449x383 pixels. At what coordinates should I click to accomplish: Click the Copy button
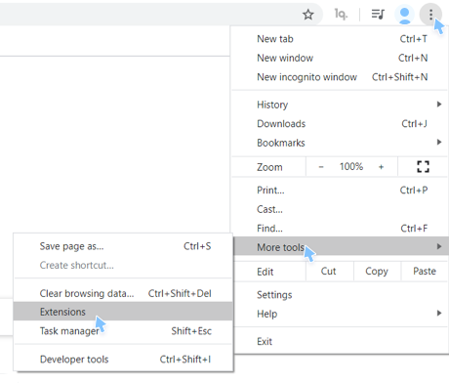pos(377,272)
